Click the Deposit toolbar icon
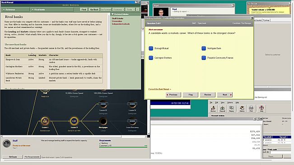Screen dimensions: 294x165 (222, 109)
